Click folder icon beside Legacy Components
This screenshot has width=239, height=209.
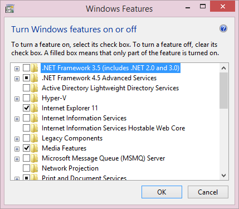pyautogui.click(x=35, y=138)
